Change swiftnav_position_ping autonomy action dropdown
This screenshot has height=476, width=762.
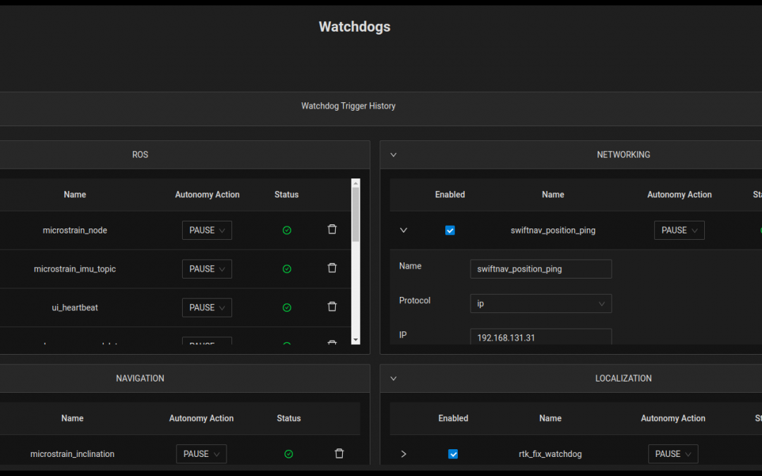coord(679,231)
